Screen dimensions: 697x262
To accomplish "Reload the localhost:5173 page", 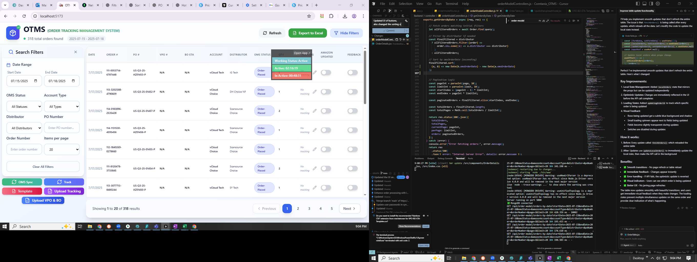I will coord(24,16).
